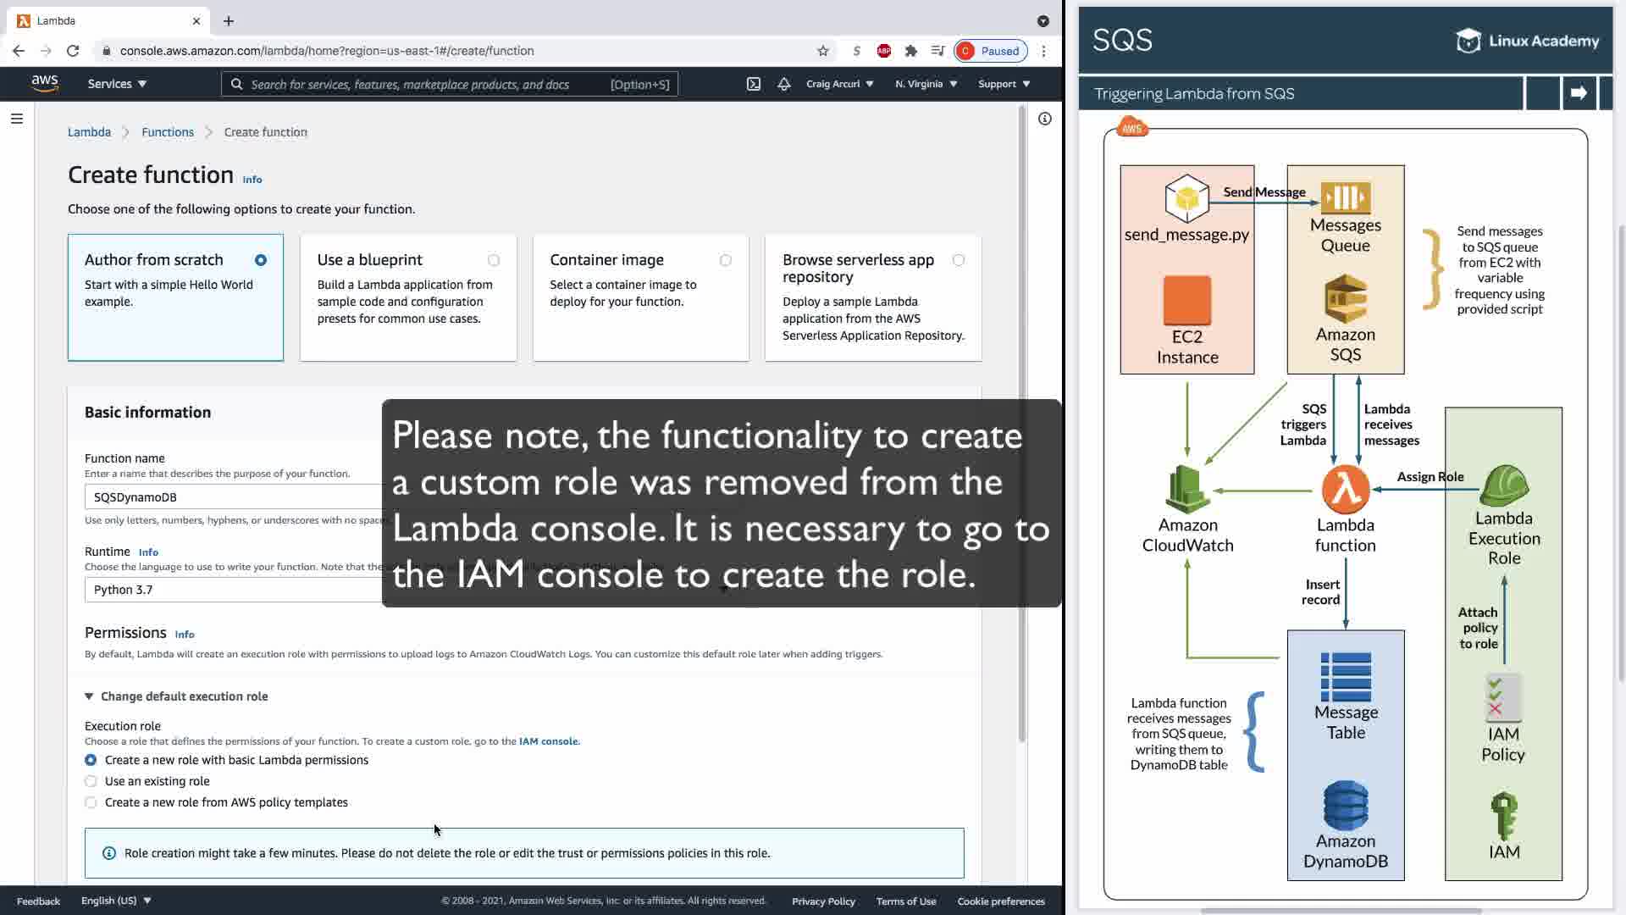Viewport: 1626px width, 915px height.
Task: Open the hamburger side navigation menu
Action: pyautogui.click(x=17, y=119)
